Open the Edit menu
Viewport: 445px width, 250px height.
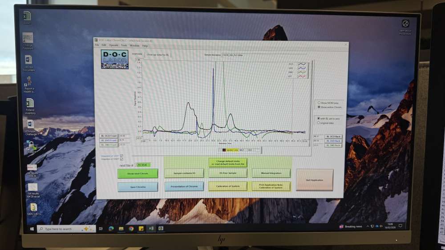pos(104,45)
